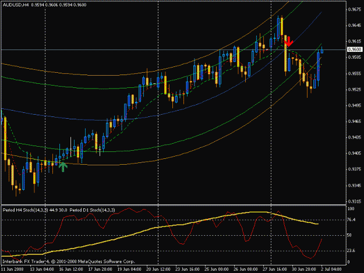
Task: Click the 76.4 level on stochastic scale
Action: (x=351, y=219)
